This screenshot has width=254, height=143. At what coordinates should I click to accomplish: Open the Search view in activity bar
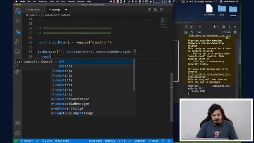click(17, 21)
